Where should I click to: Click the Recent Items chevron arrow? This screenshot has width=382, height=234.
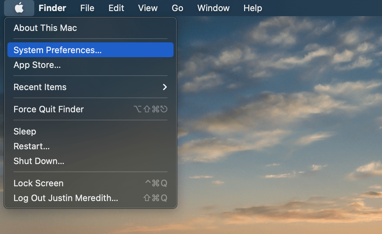click(164, 87)
